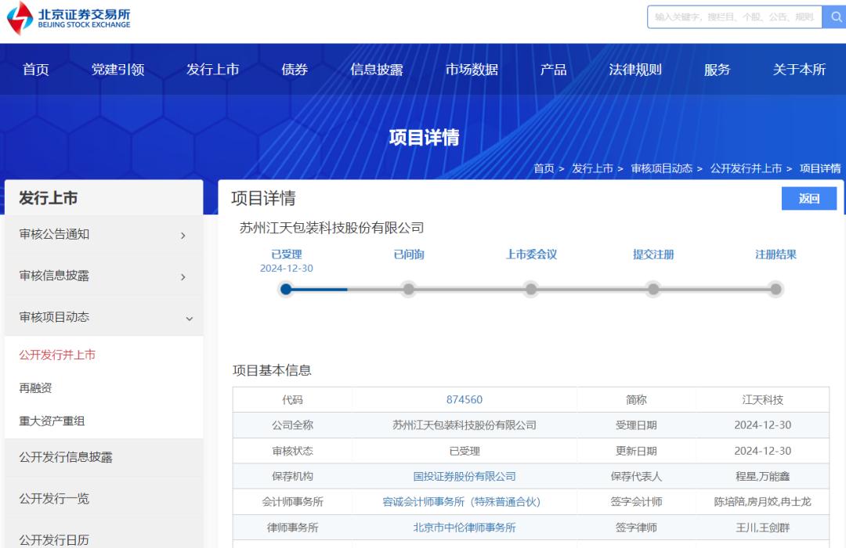Viewport: 846px width, 548px height.
Task: Click the 已问询 stage label
Action: coord(409,254)
